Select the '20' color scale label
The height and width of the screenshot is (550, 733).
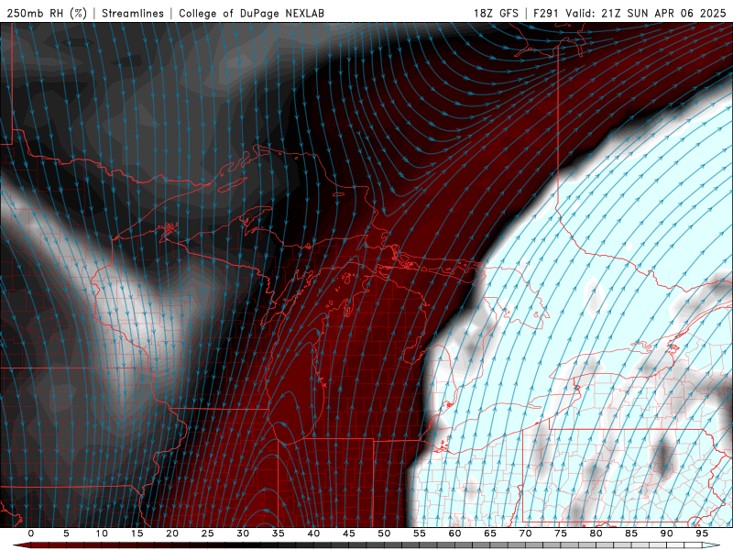point(172,533)
